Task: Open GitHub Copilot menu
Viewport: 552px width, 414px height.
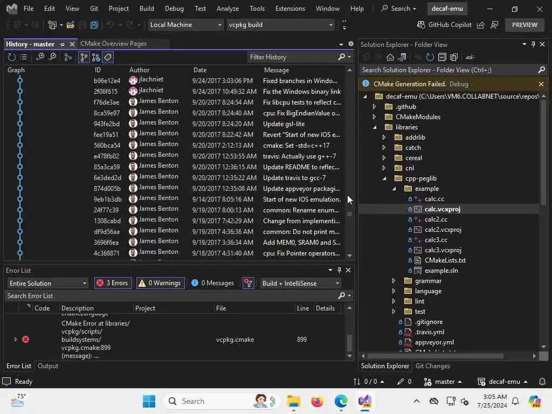Action: (x=444, y=25)
